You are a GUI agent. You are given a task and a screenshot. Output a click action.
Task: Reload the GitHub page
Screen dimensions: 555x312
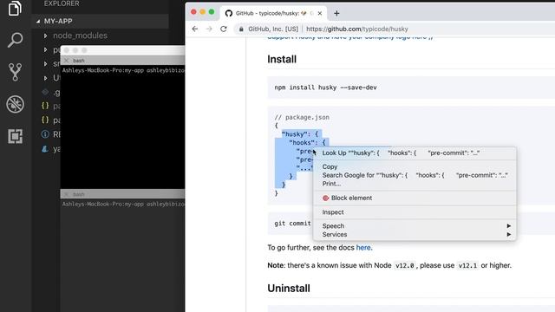click(x=224, y=29)
